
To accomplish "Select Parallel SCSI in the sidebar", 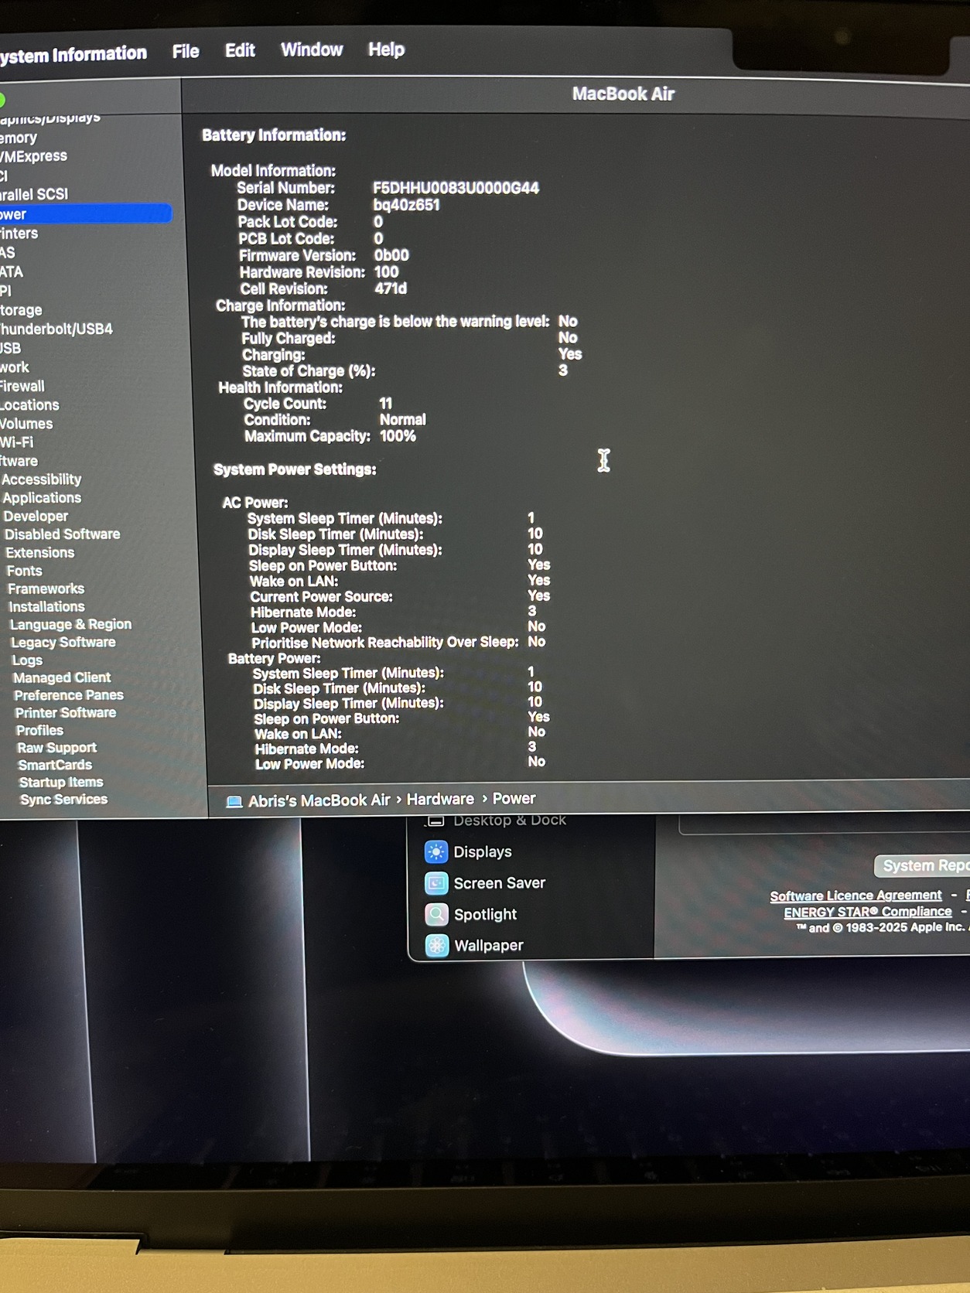I will click(34, 194).
